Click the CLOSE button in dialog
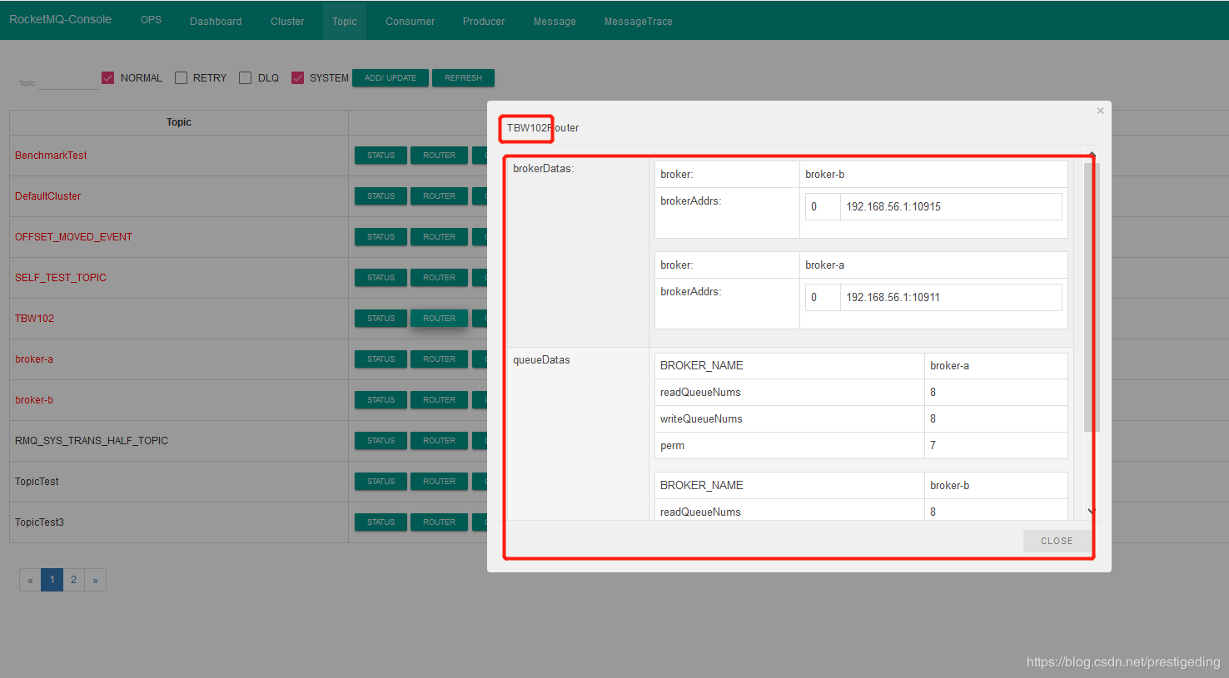The width and height of the screenshot is (1229, 678). pos(1056,541)
